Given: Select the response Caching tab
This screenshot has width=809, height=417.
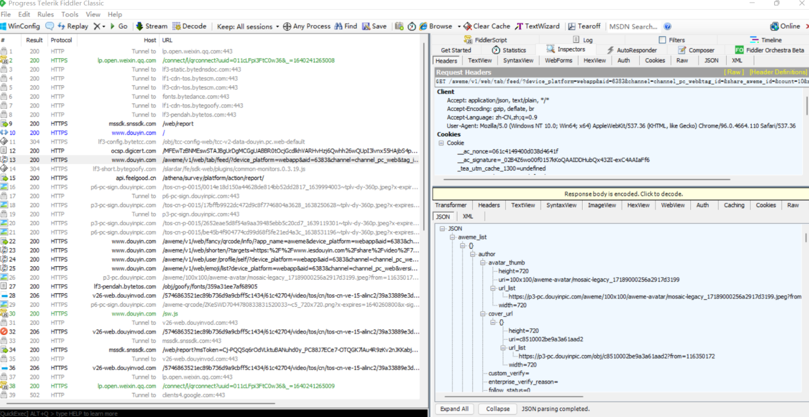Looking at the screenshot, I should pyautogui.click(x=734, y=205).
